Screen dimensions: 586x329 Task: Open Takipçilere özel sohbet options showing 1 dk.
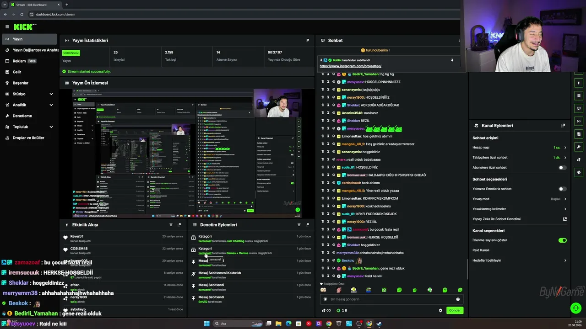[520, 158]
